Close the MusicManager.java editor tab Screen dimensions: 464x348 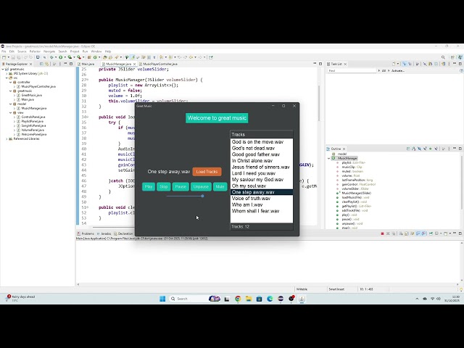134,64
